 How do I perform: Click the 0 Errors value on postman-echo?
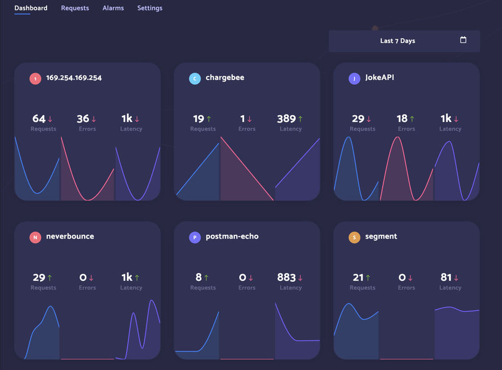[x=243, y=277]
